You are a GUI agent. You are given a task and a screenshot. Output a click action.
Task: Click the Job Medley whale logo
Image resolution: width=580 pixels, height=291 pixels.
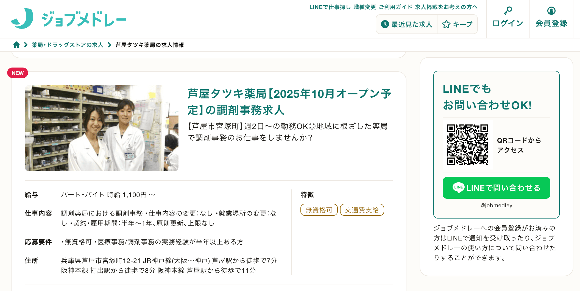[x=22, y=18]
